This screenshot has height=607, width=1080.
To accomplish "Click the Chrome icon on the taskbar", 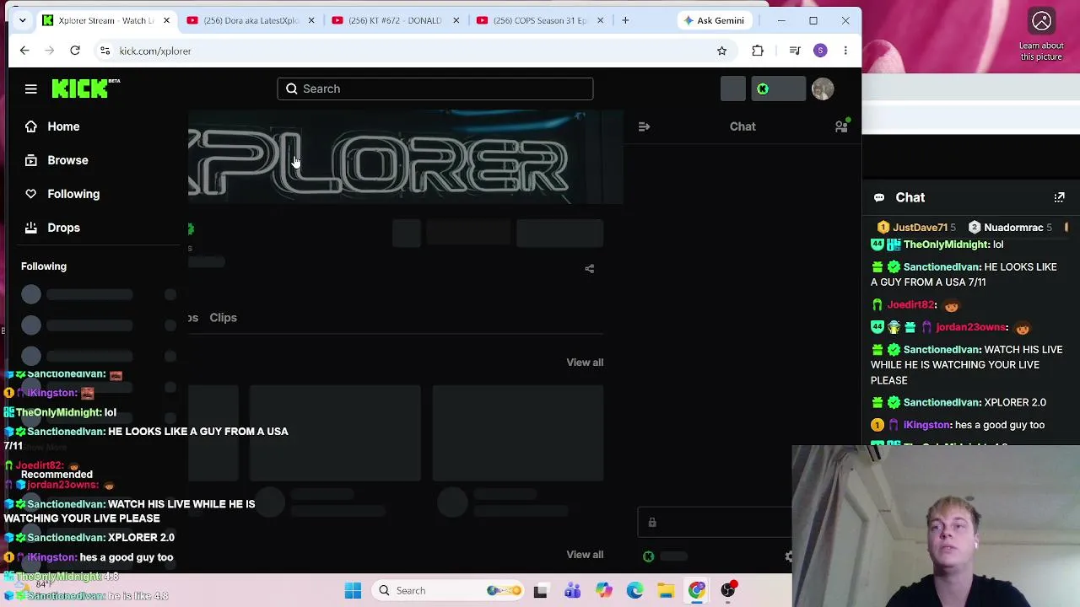I will coord(697,590).
